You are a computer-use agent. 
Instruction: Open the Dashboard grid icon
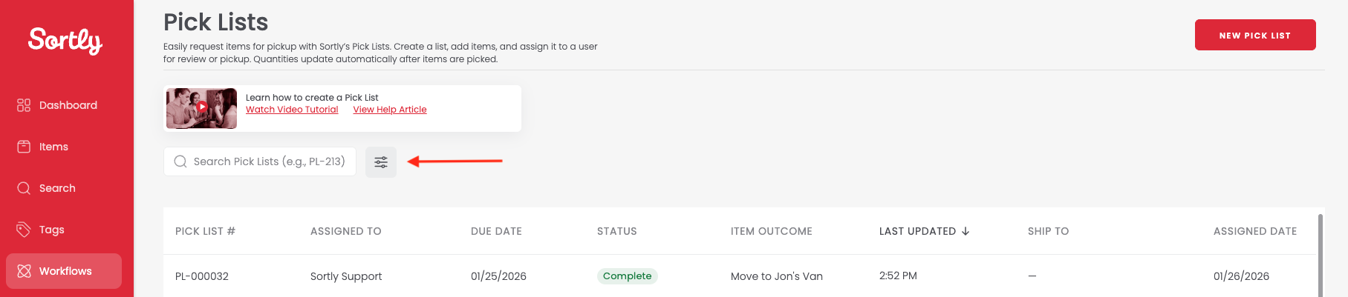[24, 105]
